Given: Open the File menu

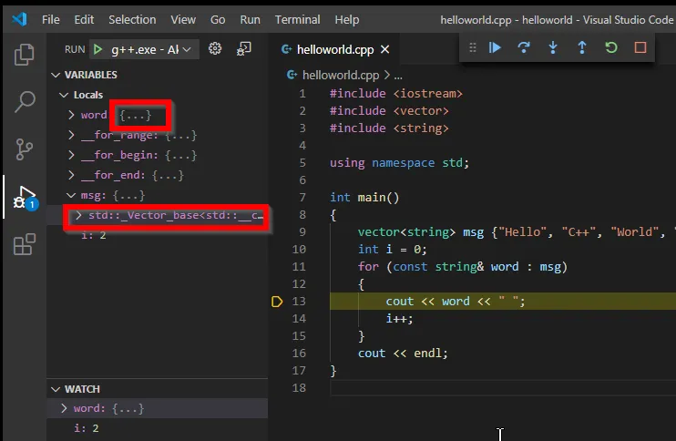Looking at the screenshot, I should point(51,20).
